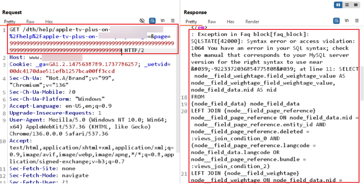Switch Request view to Raw tab
This screenshot has width=364, height=184.
30,22
